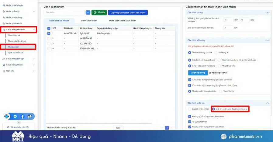The image size is (273, 142).
Task: Collapse the Cấu hình nội dung section
Action: click(x=268, y=40)
